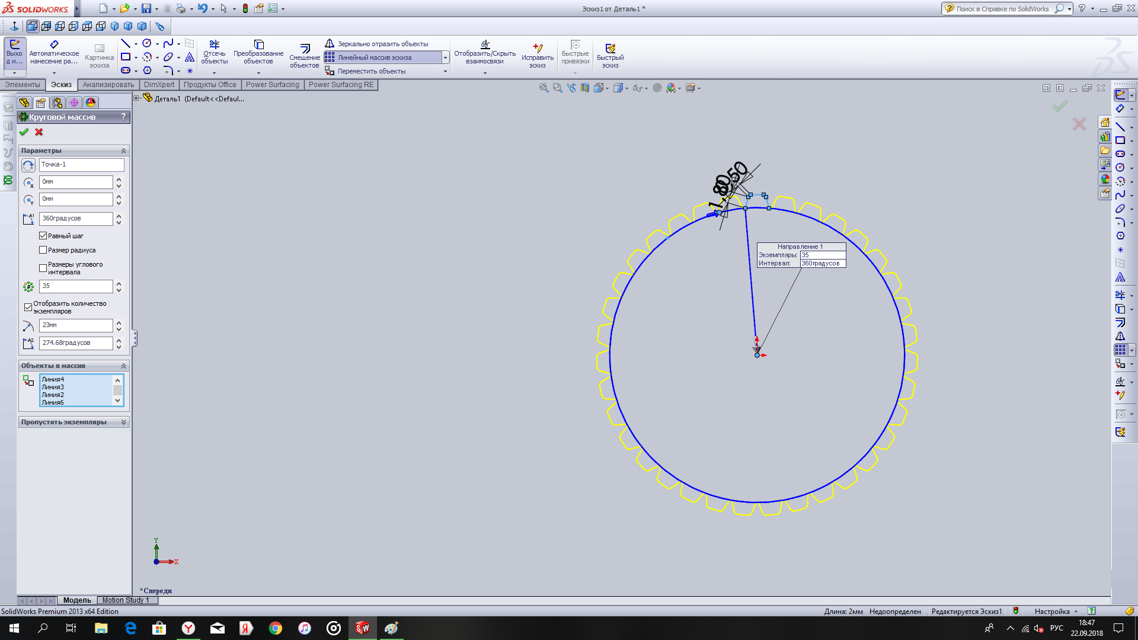Click the Точка-1 input field

coord(80,164)
